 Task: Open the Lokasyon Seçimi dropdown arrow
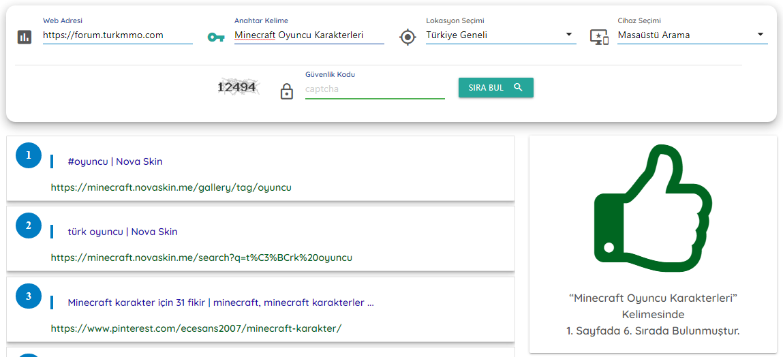pyautogui.click(x=569, y=35)
